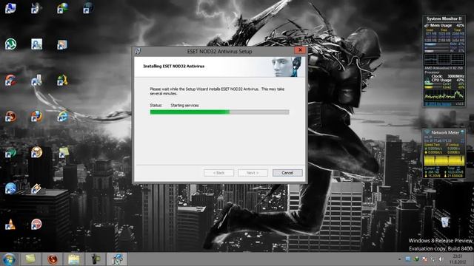Click the System Monitor II gadget title
474x266 pixels.
[444, 18]
